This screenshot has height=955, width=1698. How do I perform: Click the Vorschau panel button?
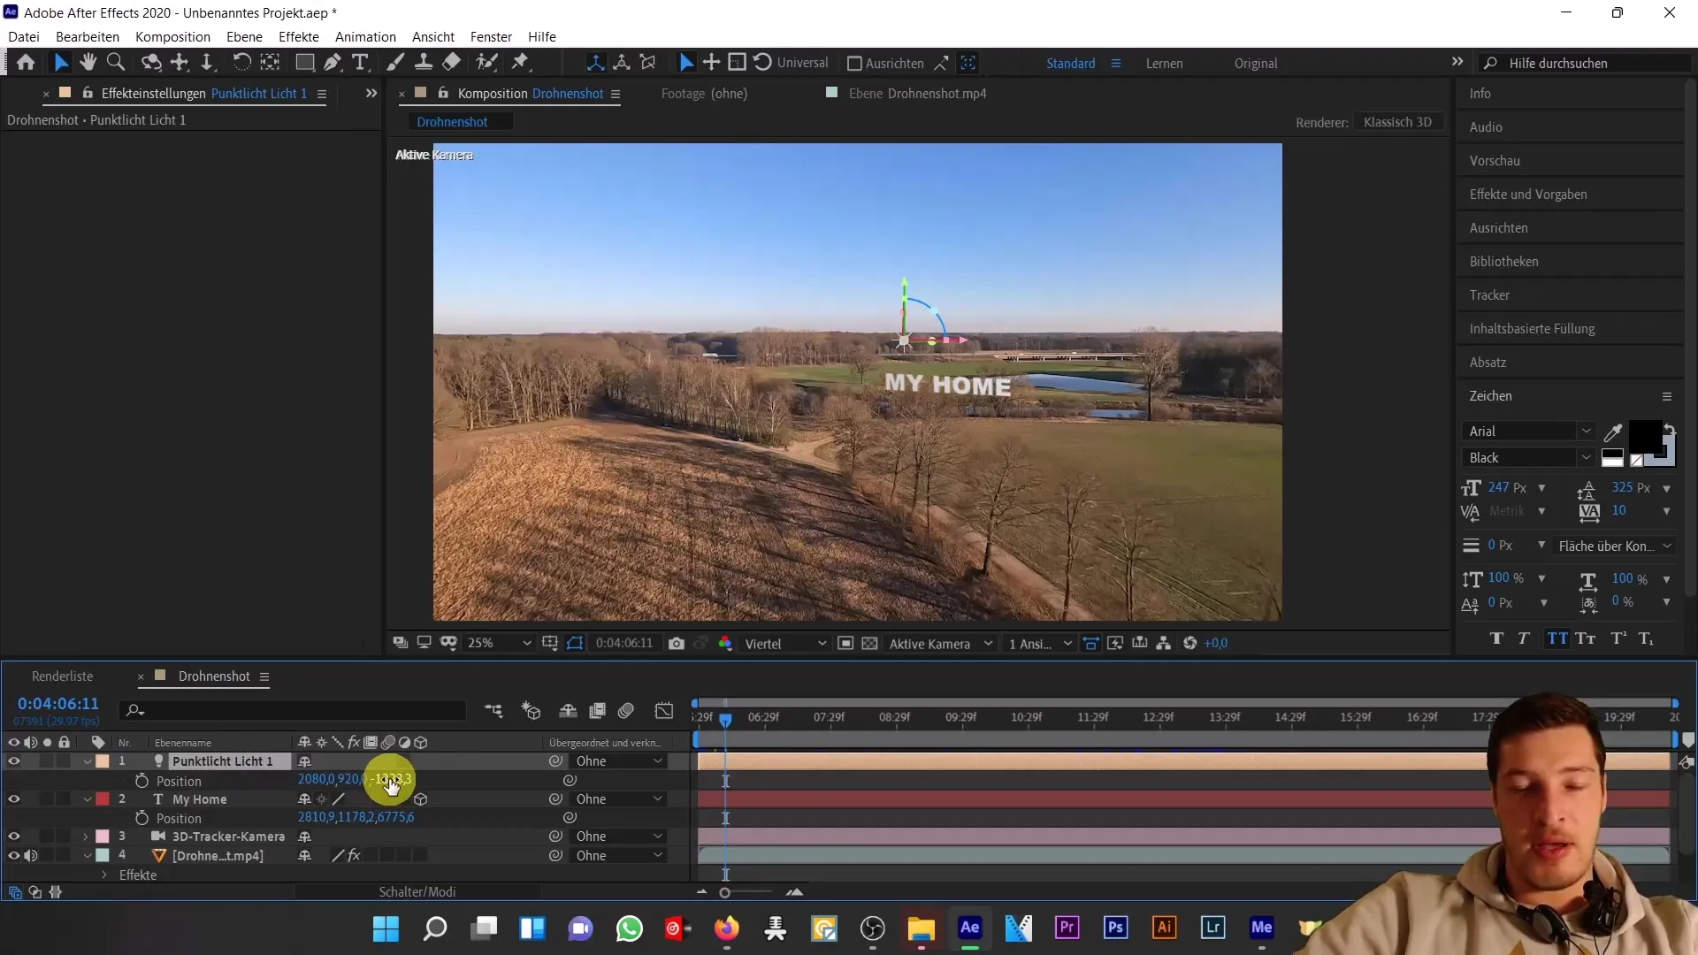[x=1495, y=161]
